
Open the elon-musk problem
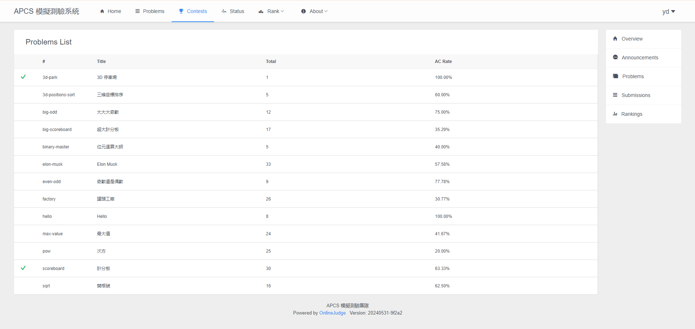click(x=53, y=164)
